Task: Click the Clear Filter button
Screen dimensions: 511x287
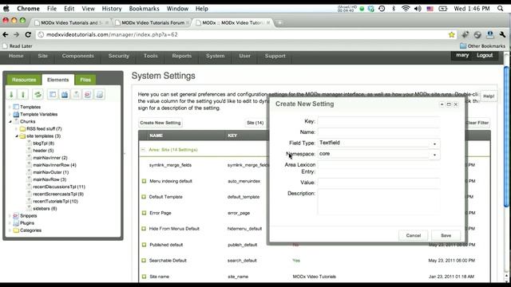Action: pos(477,123)
